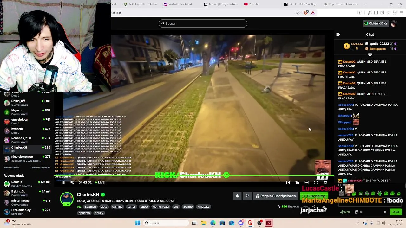
Task: Open misternacho recommended channel
Action: [27, 202]
